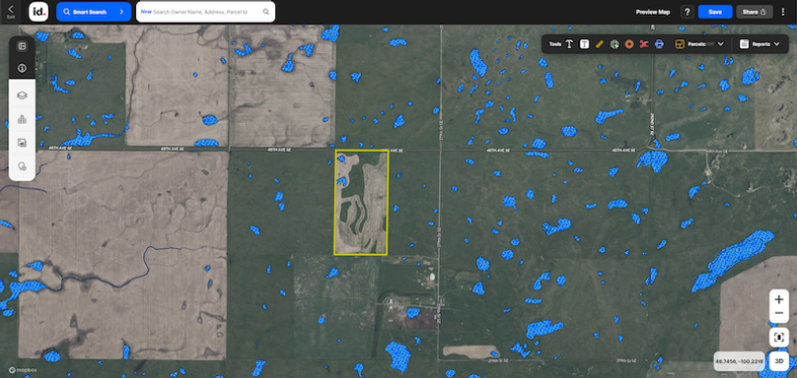Click the id. logo
This screenshot has height=378, width=797.
click(38, 12)
